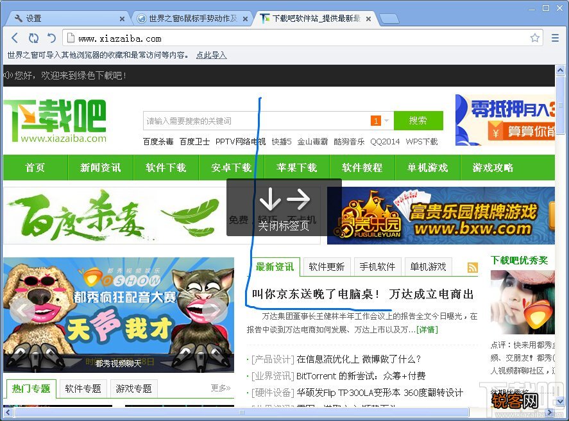The height and width of the screenshot is (421, 569).
Task: Close the 下载吧软件站 tab
Action: (368, 19)
